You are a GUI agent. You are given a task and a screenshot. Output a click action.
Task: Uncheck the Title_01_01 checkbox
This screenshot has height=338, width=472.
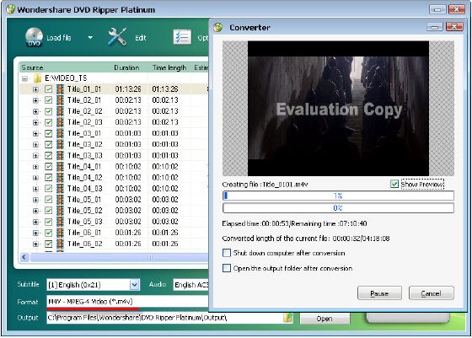[x=48, y=89]
